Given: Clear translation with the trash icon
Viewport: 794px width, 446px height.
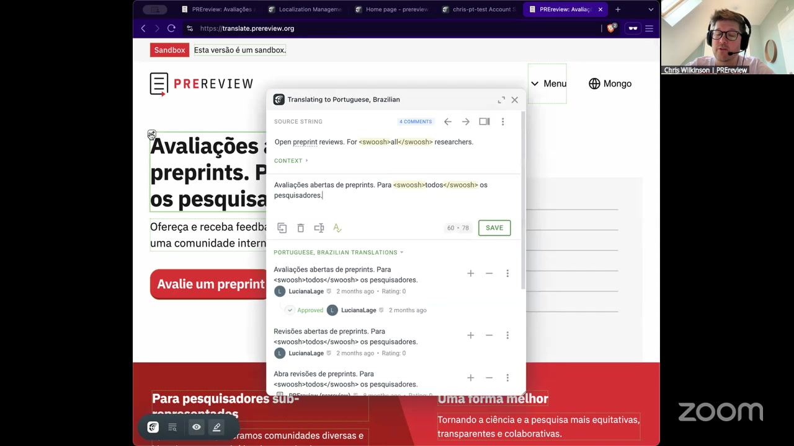Looking at the screenshot, I should (x=301, y=228).
